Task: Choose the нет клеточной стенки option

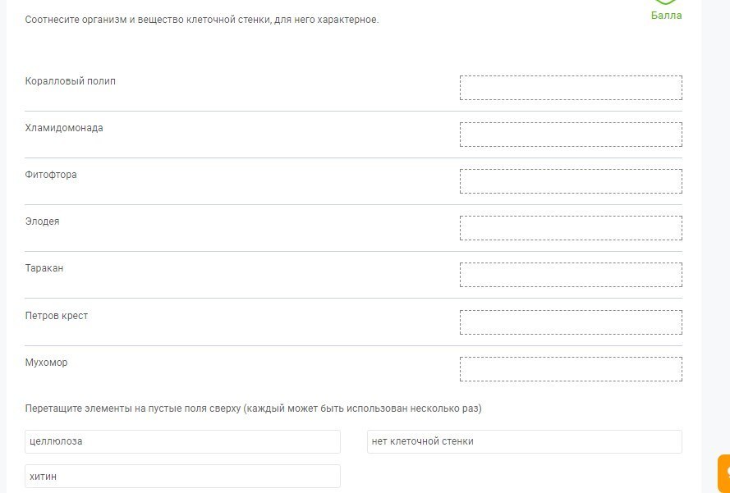Action: 524,441
